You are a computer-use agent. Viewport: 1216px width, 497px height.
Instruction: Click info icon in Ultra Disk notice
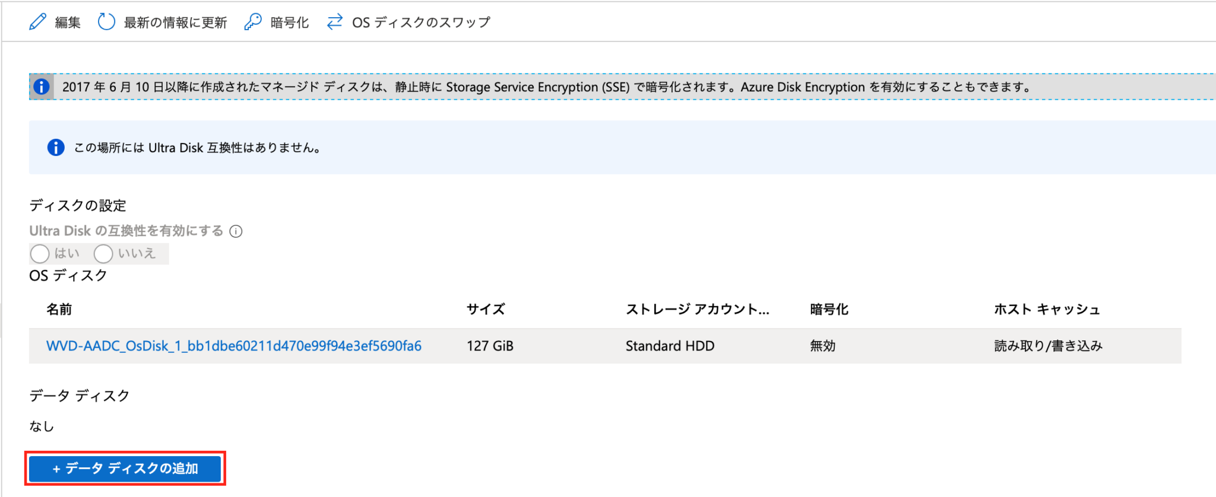pos(56,147)
